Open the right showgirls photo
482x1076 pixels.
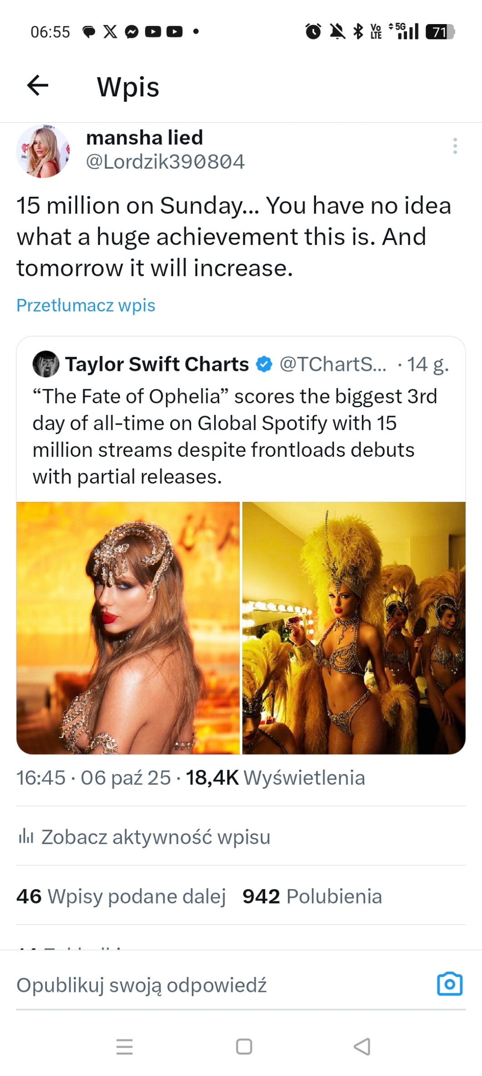354,628
